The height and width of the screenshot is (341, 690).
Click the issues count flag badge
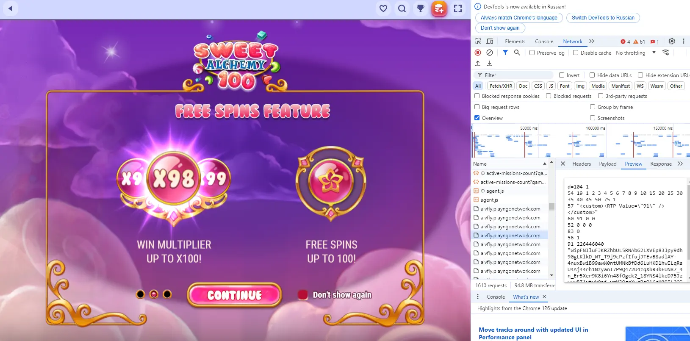pos(655,42)
